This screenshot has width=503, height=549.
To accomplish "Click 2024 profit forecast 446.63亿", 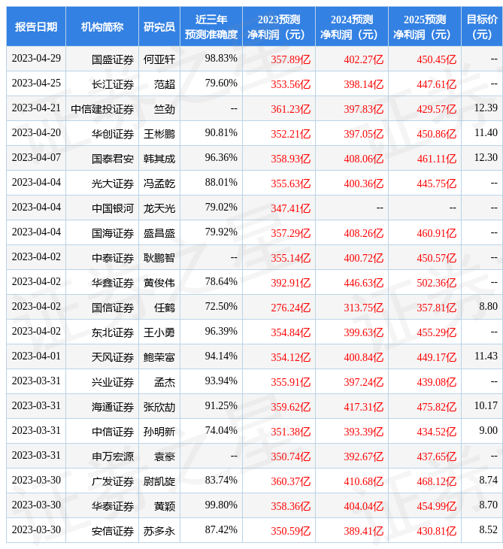I will (363, 283).
